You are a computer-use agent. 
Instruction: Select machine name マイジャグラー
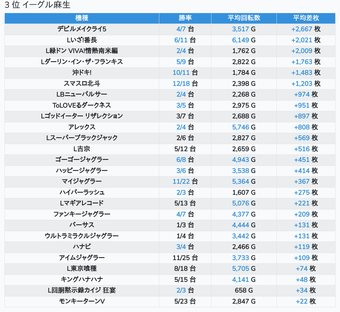point(82,181)
